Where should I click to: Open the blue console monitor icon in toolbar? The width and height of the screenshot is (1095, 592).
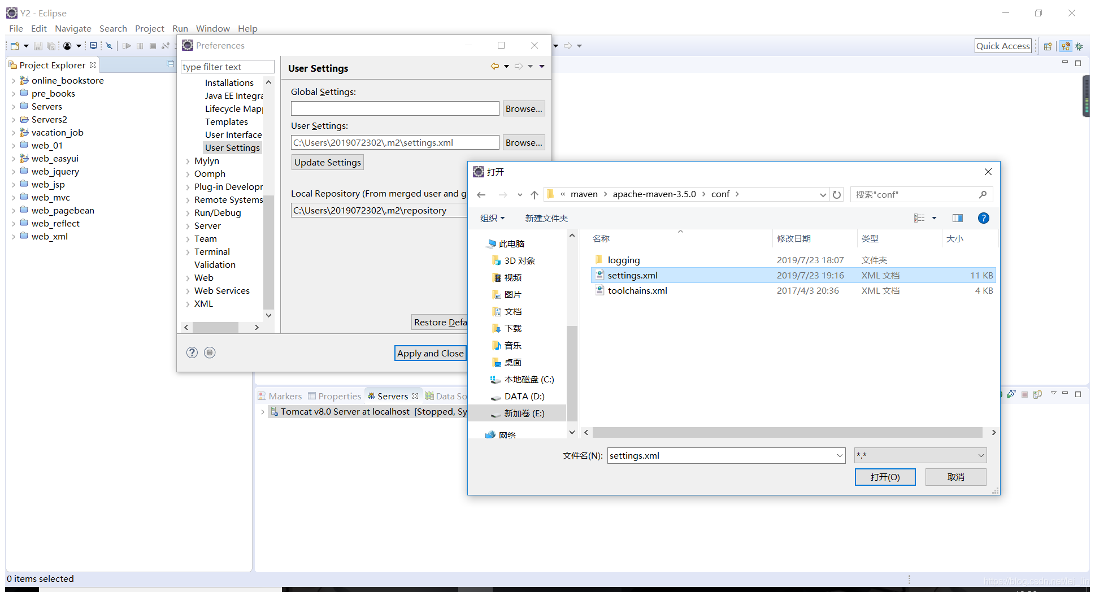tap(93, 46)
